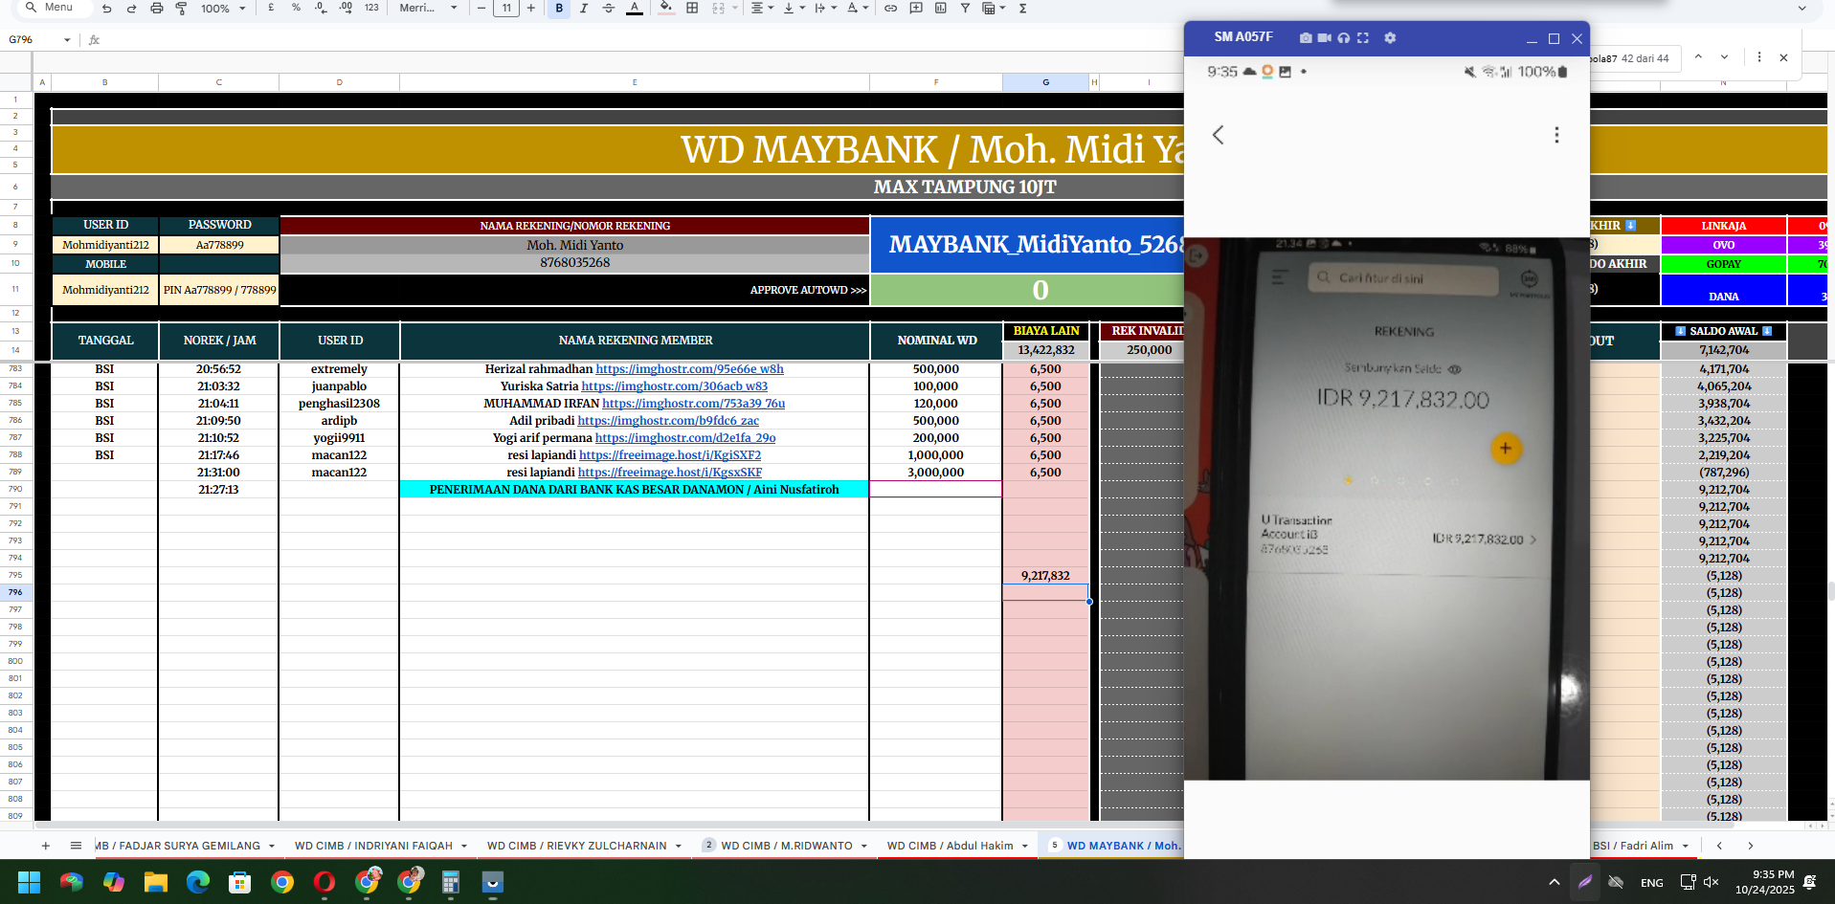Open functions sigma menu

click(1022, 8)
